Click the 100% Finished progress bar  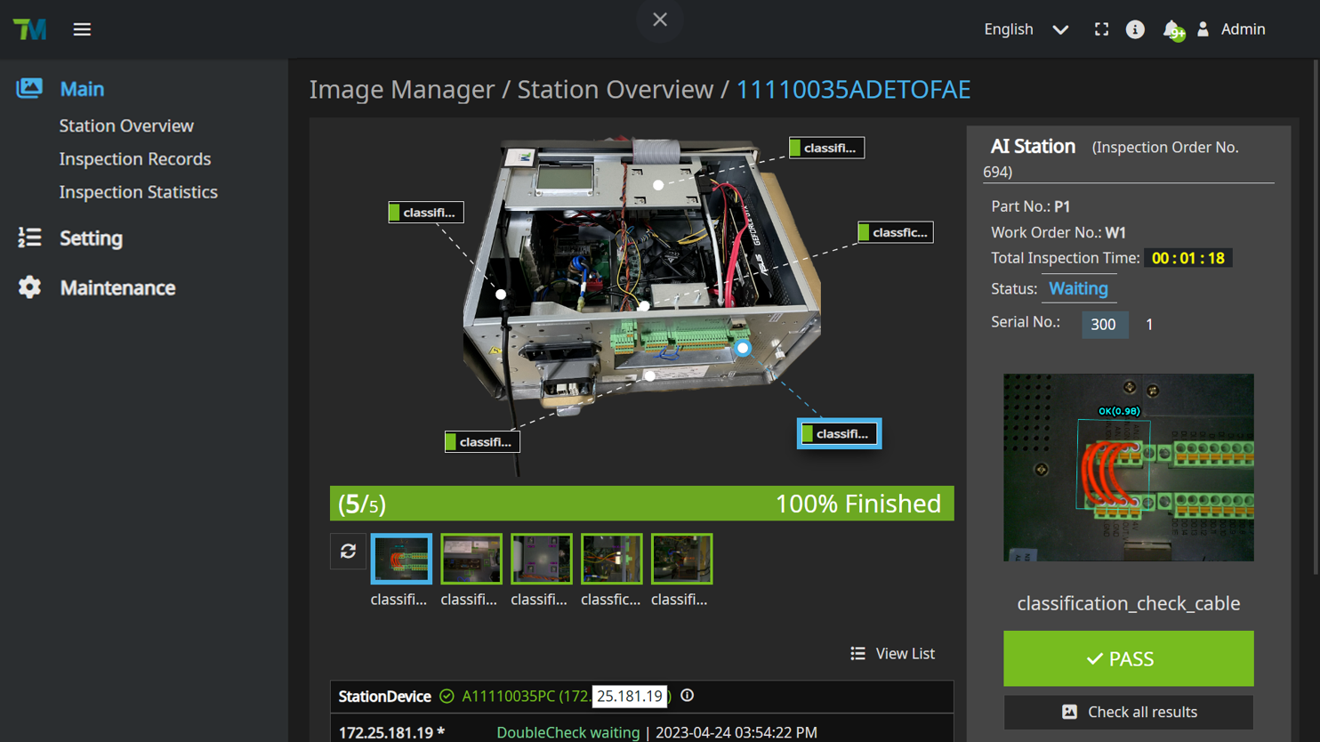(x=641, y=504)
